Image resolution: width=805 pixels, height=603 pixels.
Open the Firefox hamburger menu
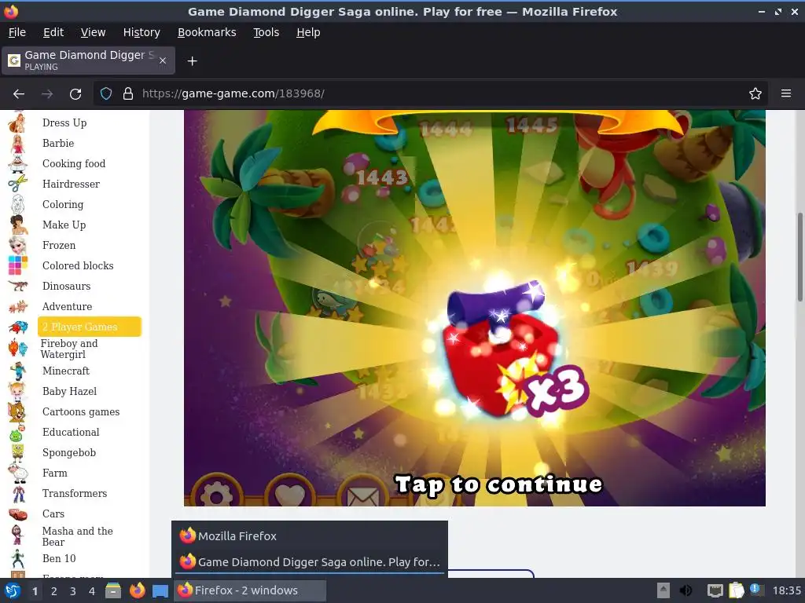tap(786, 94)
